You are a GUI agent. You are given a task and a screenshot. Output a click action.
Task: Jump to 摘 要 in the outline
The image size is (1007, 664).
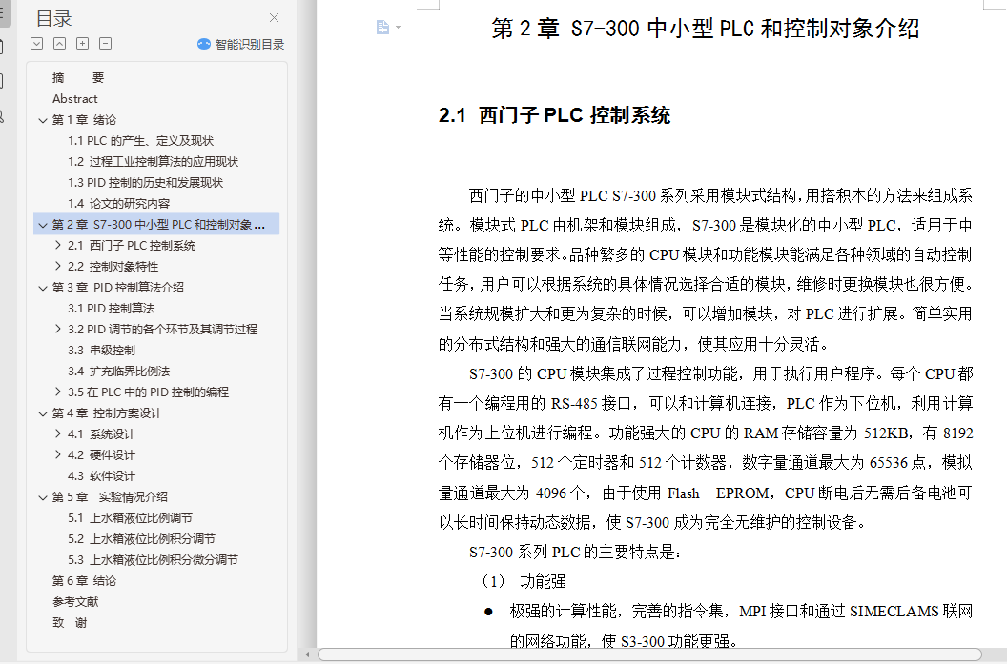point(77,77)
